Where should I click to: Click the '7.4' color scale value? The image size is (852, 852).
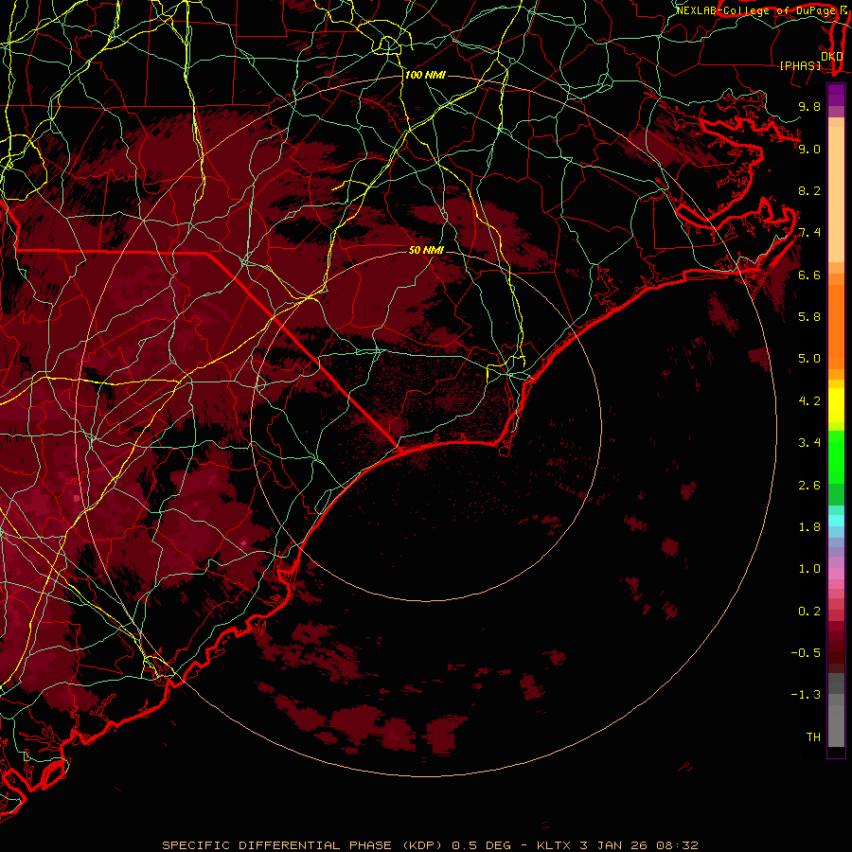click(809, 233)
